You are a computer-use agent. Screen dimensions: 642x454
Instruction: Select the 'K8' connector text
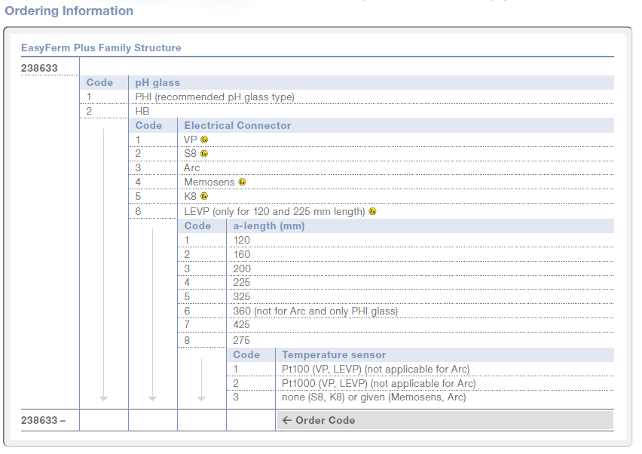pyautogui.click(x=191, y=196)
